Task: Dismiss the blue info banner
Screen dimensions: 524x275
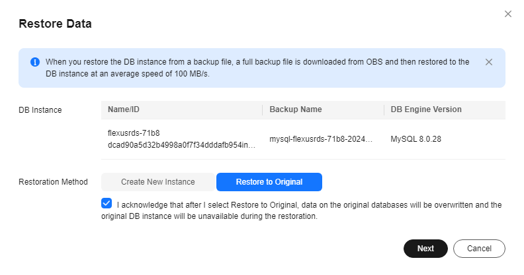Action: tap(489, 62)
